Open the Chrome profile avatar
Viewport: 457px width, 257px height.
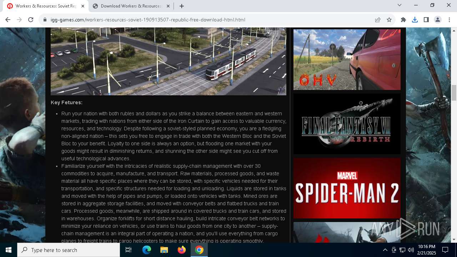point(438,20)
